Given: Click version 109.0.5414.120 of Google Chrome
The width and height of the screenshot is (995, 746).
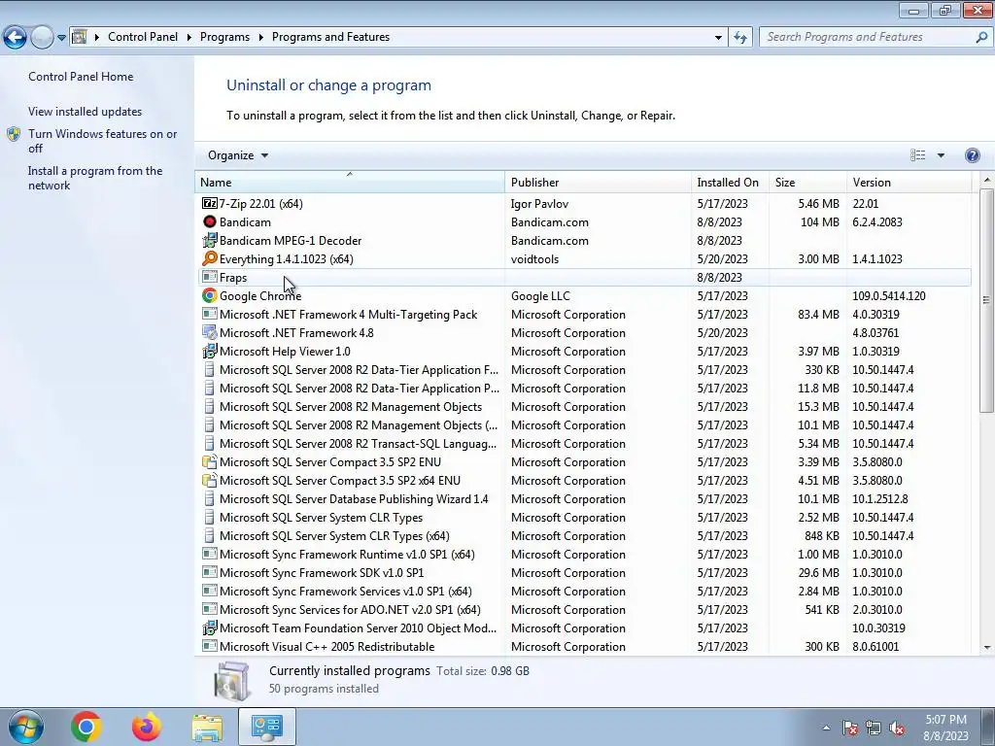Looking at the screenshot, I should pyautogui.click(x=888, y=295).
